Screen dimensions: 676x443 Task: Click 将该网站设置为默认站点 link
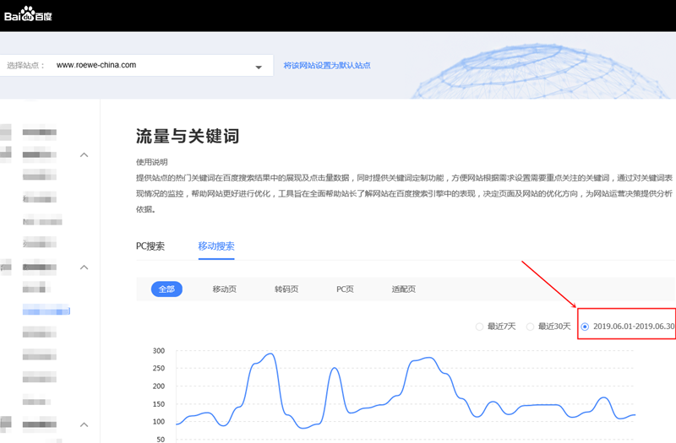327,65
